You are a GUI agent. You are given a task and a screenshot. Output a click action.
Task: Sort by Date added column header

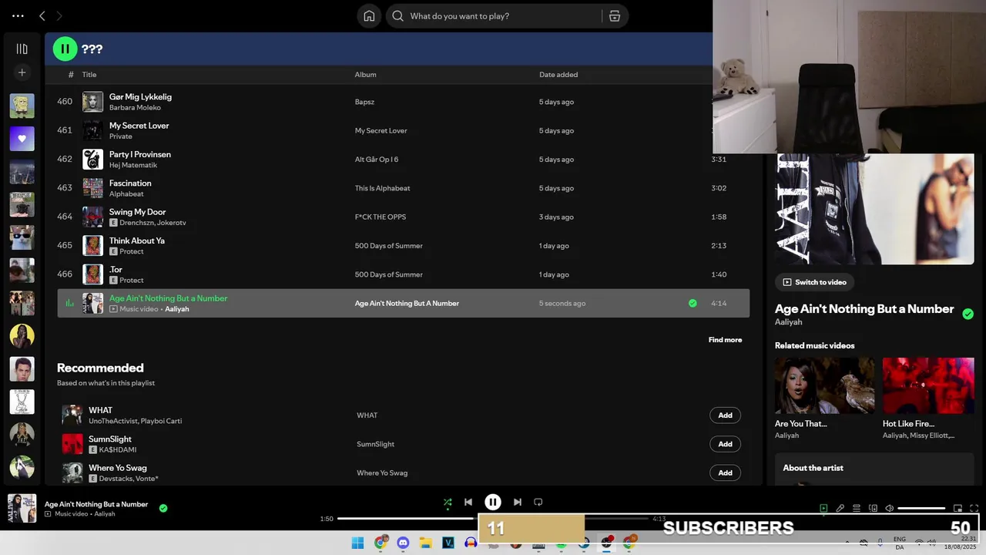coord(558,75)
